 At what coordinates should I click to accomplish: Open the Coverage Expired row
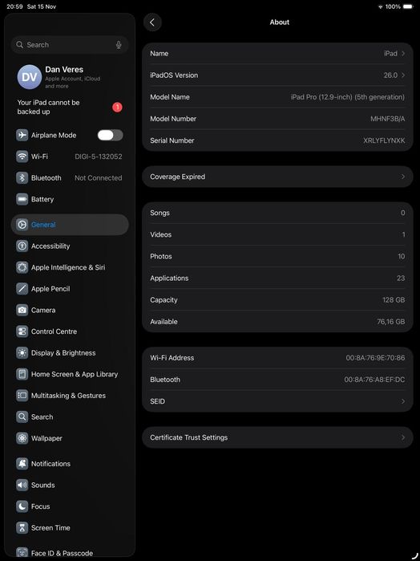tap(278, 177)
